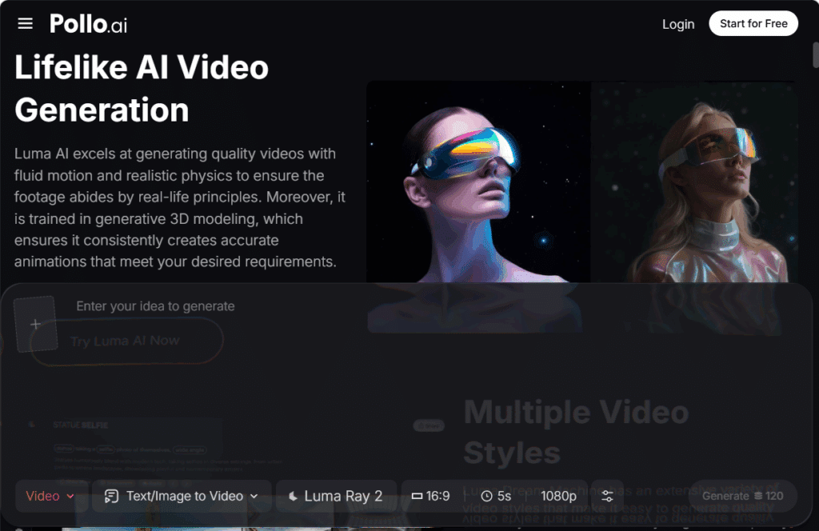The width and height of the screenshot is (819, 531).
Task: Click the Pollo.ai logo
Action: pyautogui.click(x=88, y=24)
